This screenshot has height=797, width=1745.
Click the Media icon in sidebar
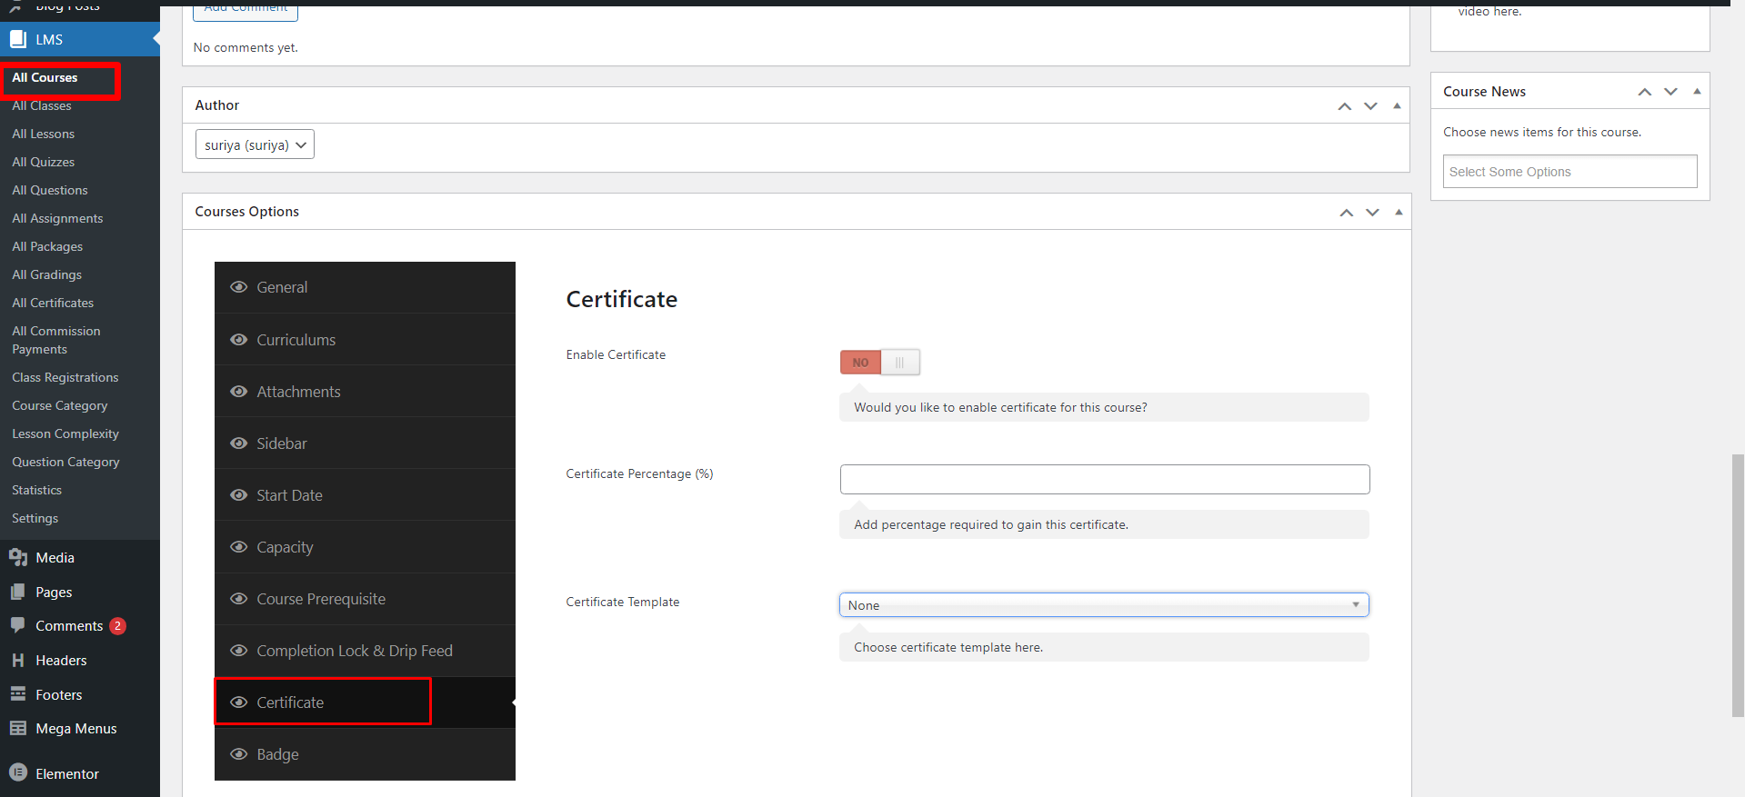coord(18,557)
